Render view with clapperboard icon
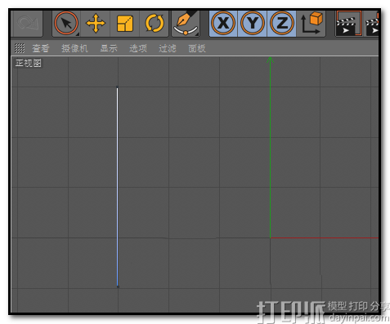 pyautogui.click(x=348, y=24)
